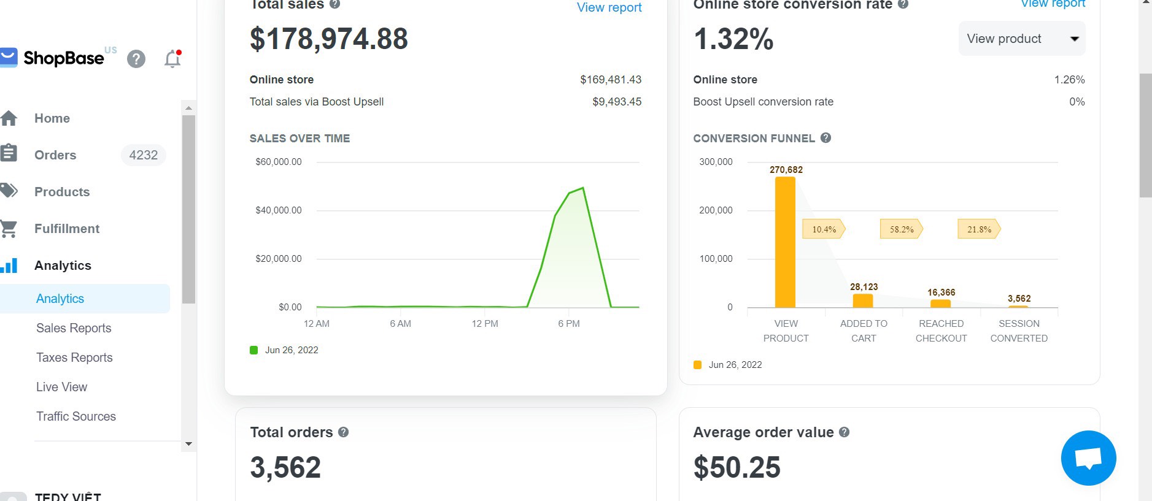Open the help question mark icon beside ShopBase
The height and width of the screenshot is (501, 1152).
click(x=136, y=59)
